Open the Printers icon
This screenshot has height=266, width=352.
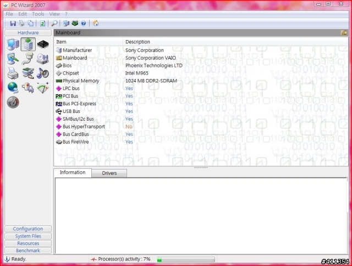(x=13, y=73)
